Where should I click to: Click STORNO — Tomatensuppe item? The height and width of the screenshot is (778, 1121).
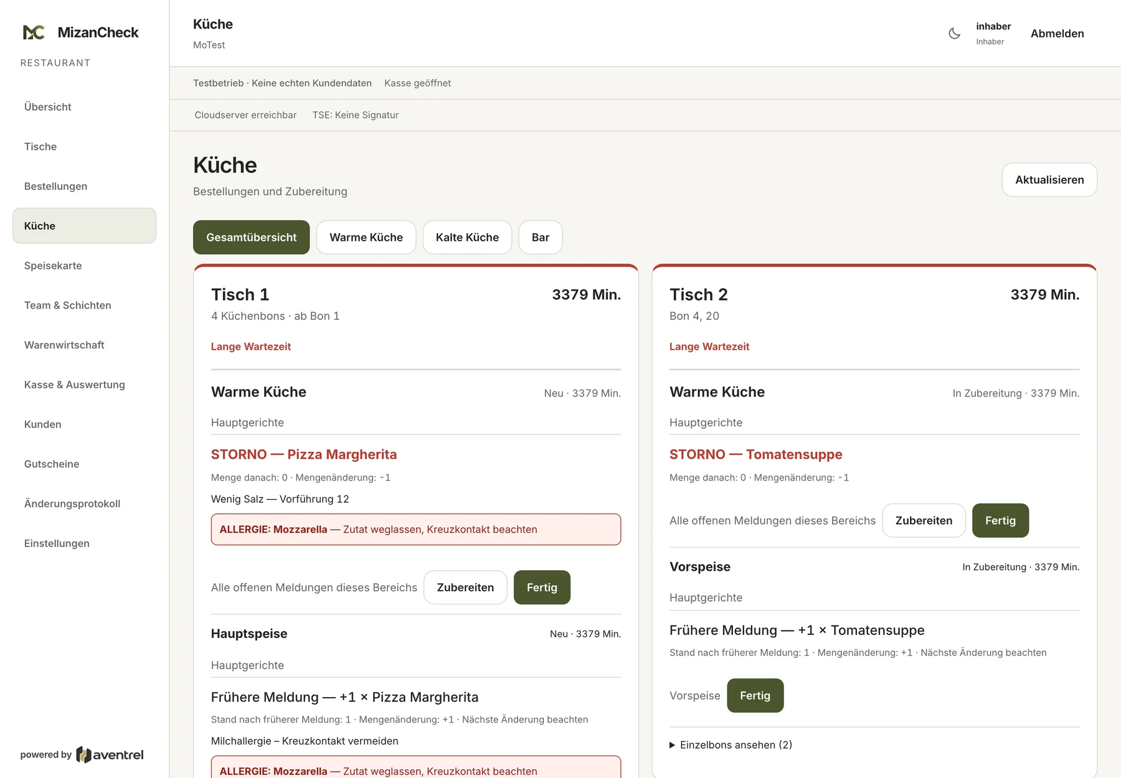pyautogui.click(x=755, y=454)
